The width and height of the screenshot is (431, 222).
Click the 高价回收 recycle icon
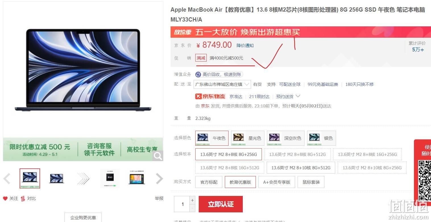pos(198,75)
